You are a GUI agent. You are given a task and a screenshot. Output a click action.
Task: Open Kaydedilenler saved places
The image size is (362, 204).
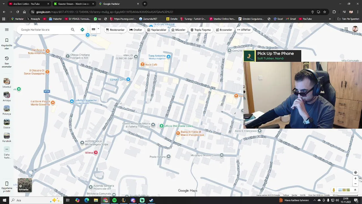click(x=7, y=44)
